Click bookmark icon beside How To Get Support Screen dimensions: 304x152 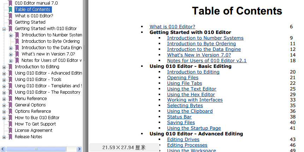tap(10, 124)
